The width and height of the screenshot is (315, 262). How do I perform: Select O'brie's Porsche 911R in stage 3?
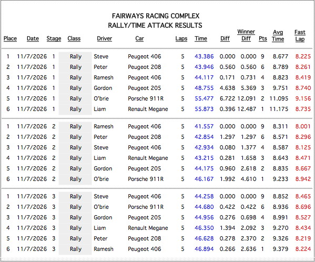tap(146, 207)
